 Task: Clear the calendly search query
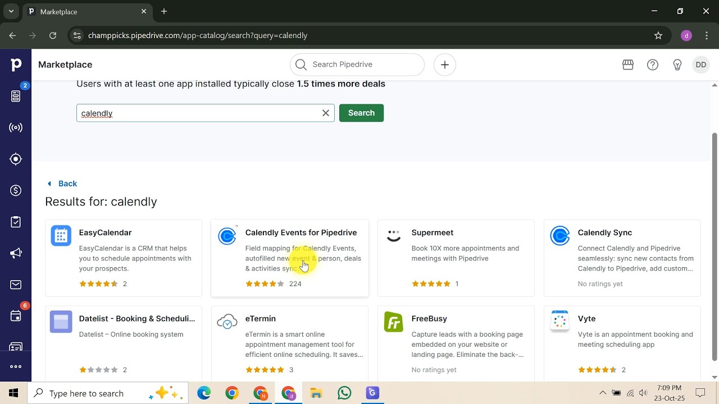tap(326, 113)
